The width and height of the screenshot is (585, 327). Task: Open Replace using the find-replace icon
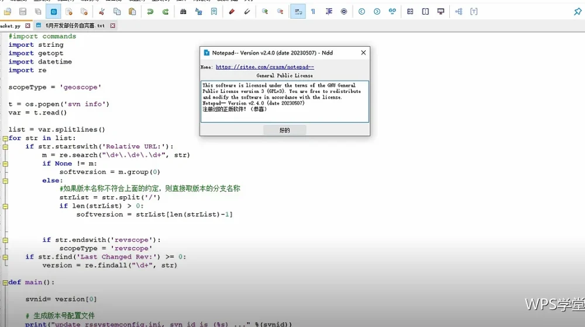pyautogui.click(x=198, y=12)
